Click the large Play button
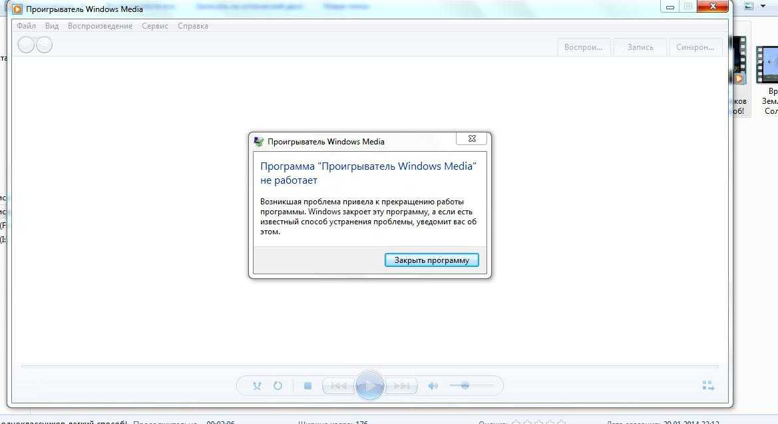 pyautogui.click(x=369, y=386)
